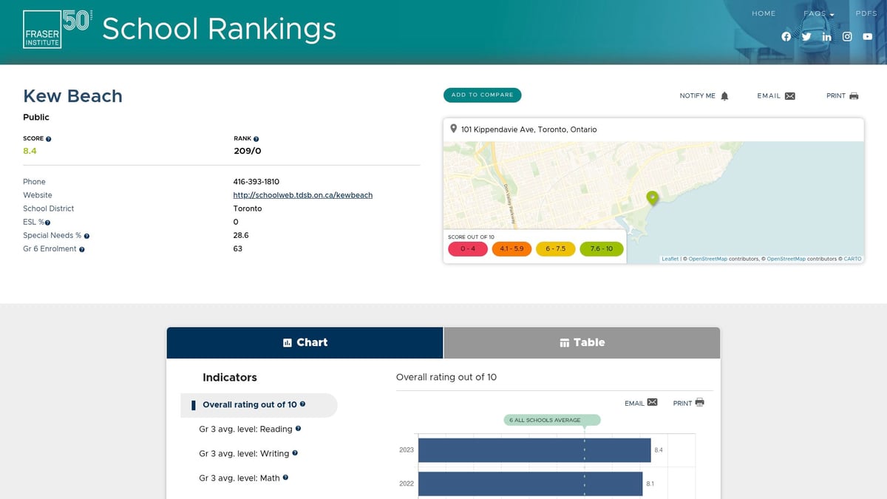
Task: Switch to the Table tab
Action: click(581, 342)
